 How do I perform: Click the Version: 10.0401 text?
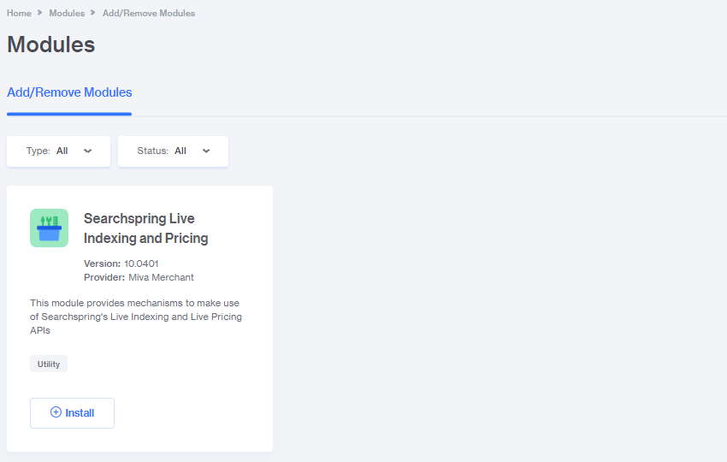pyautogui.click(x=121, y=264)
